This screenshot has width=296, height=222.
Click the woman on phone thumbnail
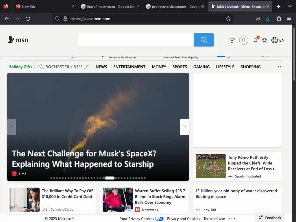pos(25,199)
